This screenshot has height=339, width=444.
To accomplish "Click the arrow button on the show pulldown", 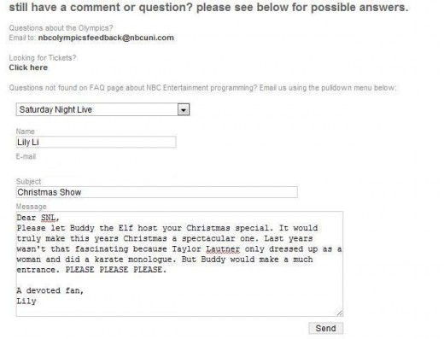I will (184, 110).
